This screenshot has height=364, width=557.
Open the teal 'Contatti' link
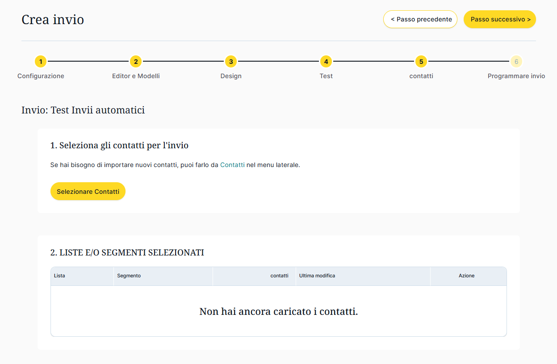coord(232,165)
